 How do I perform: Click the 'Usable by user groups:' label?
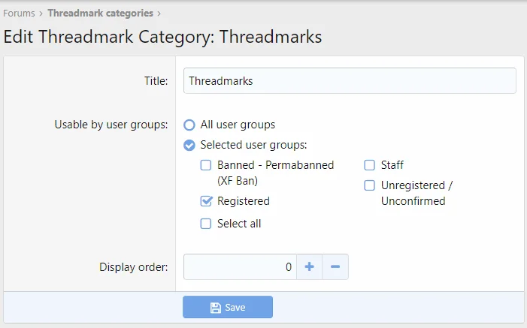pyautogui.click(x=111, y=125)
